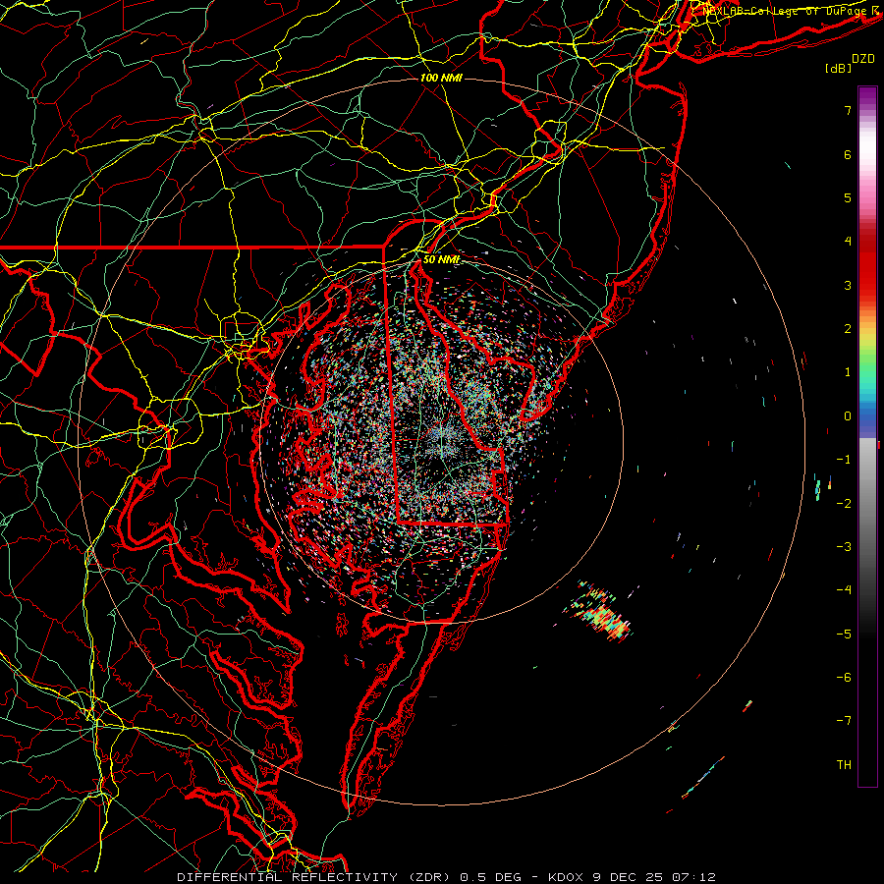Click the "6" value on the color scale
The height and width of the screenshot is (884, 884).
click(x=848, y=154)
